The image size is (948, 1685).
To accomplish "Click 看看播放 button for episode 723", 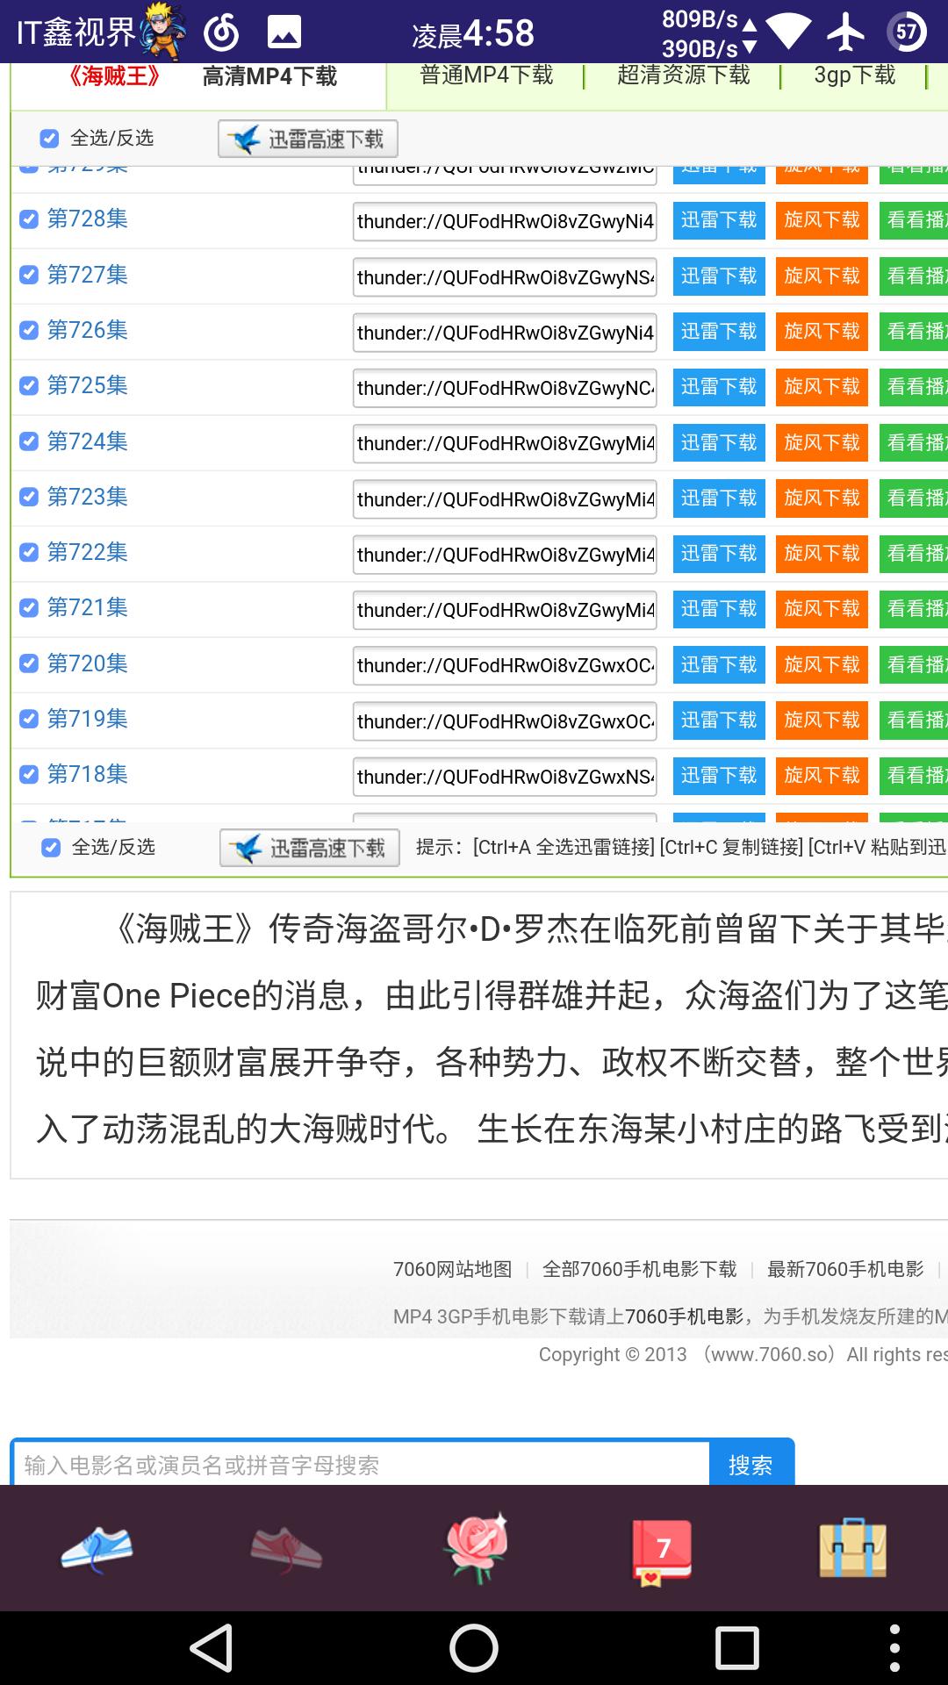I will coord(914,498).
